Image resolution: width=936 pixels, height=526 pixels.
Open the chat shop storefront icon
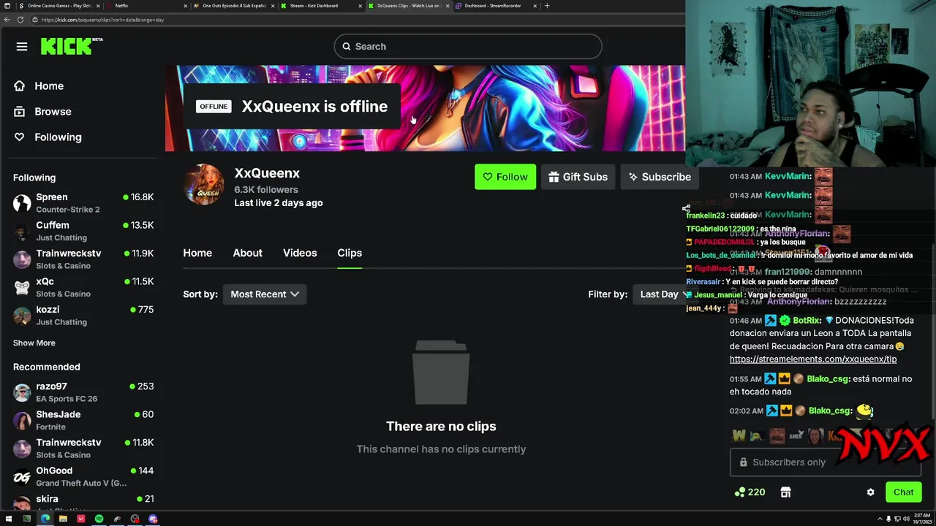point(785,492)
